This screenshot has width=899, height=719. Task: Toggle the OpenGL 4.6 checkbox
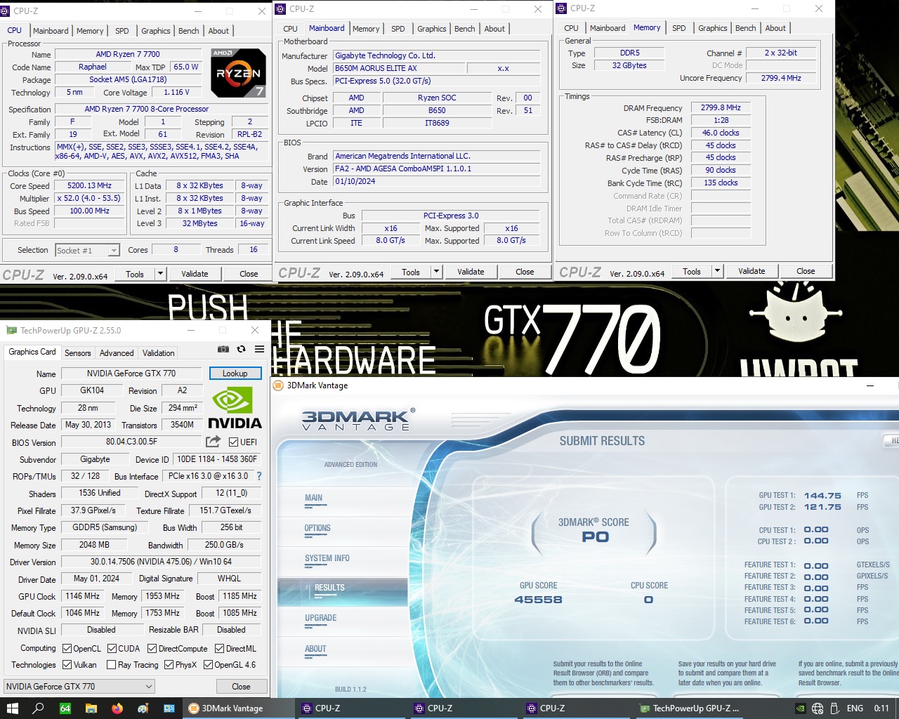point(208,664)
